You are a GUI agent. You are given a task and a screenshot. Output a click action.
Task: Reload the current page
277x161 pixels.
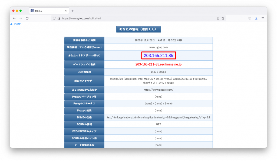27,18
